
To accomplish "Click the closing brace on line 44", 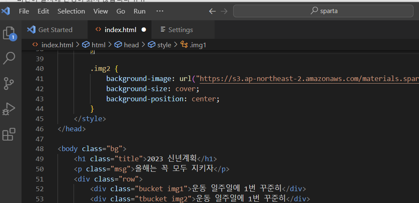I will pyautogui.click(x=92, y=109).
